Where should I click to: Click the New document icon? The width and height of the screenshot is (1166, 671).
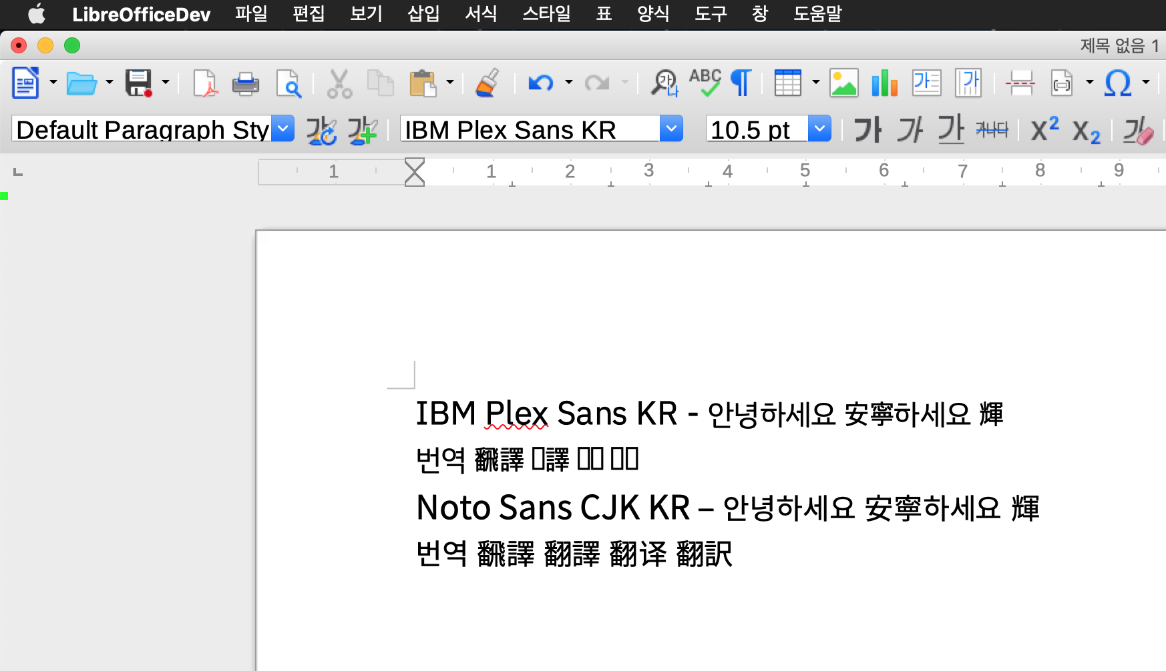coord(25,83)
